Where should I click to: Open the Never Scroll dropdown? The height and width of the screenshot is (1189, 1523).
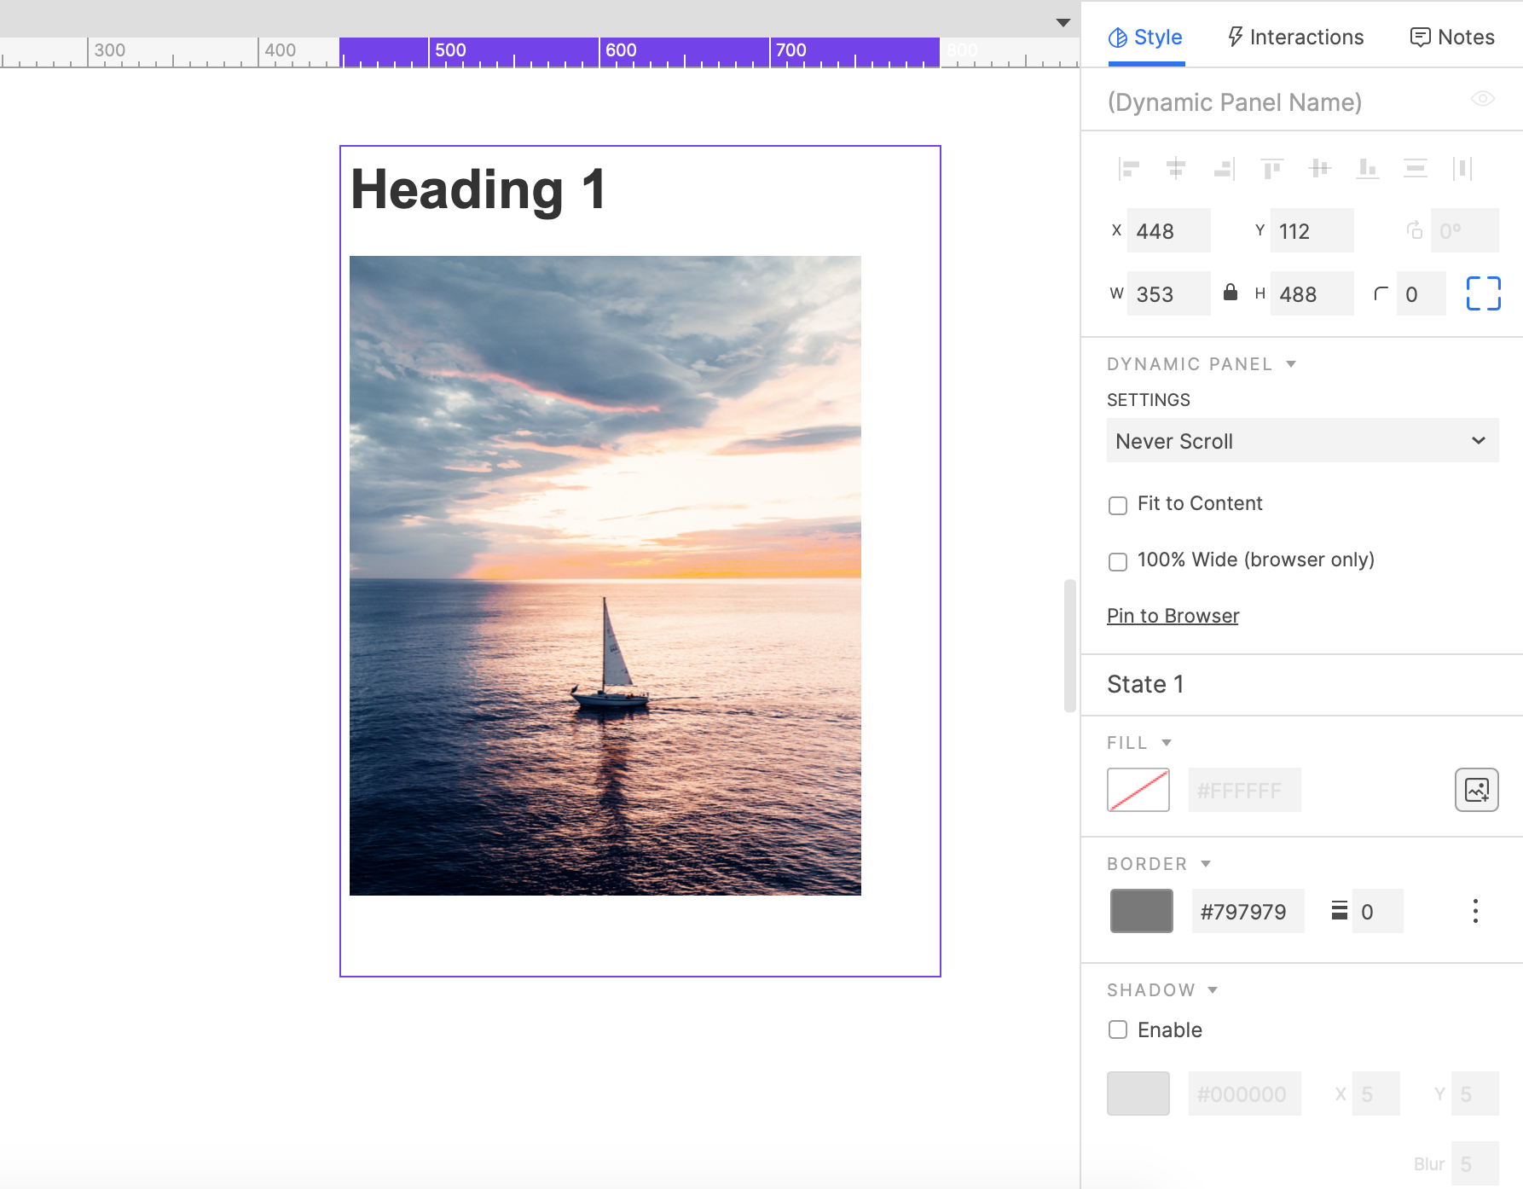coord(1302,441)
